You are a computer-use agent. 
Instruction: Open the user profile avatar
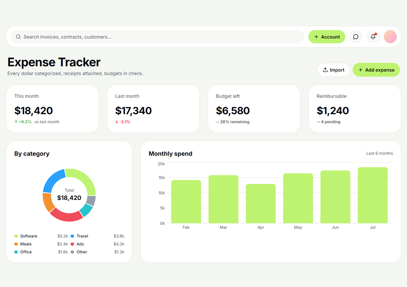pyautogui.click(x=390, y=37)
